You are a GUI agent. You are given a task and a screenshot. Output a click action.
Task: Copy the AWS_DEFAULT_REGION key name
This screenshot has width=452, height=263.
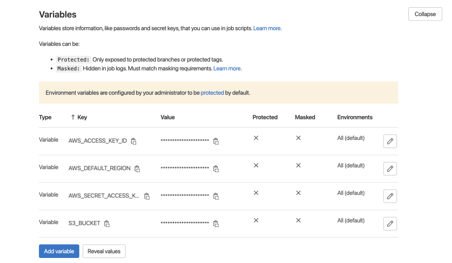137,169
